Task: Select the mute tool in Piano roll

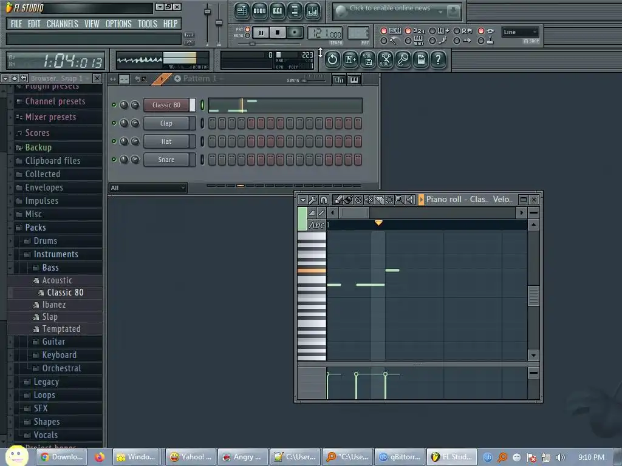Action: (369, 199)
